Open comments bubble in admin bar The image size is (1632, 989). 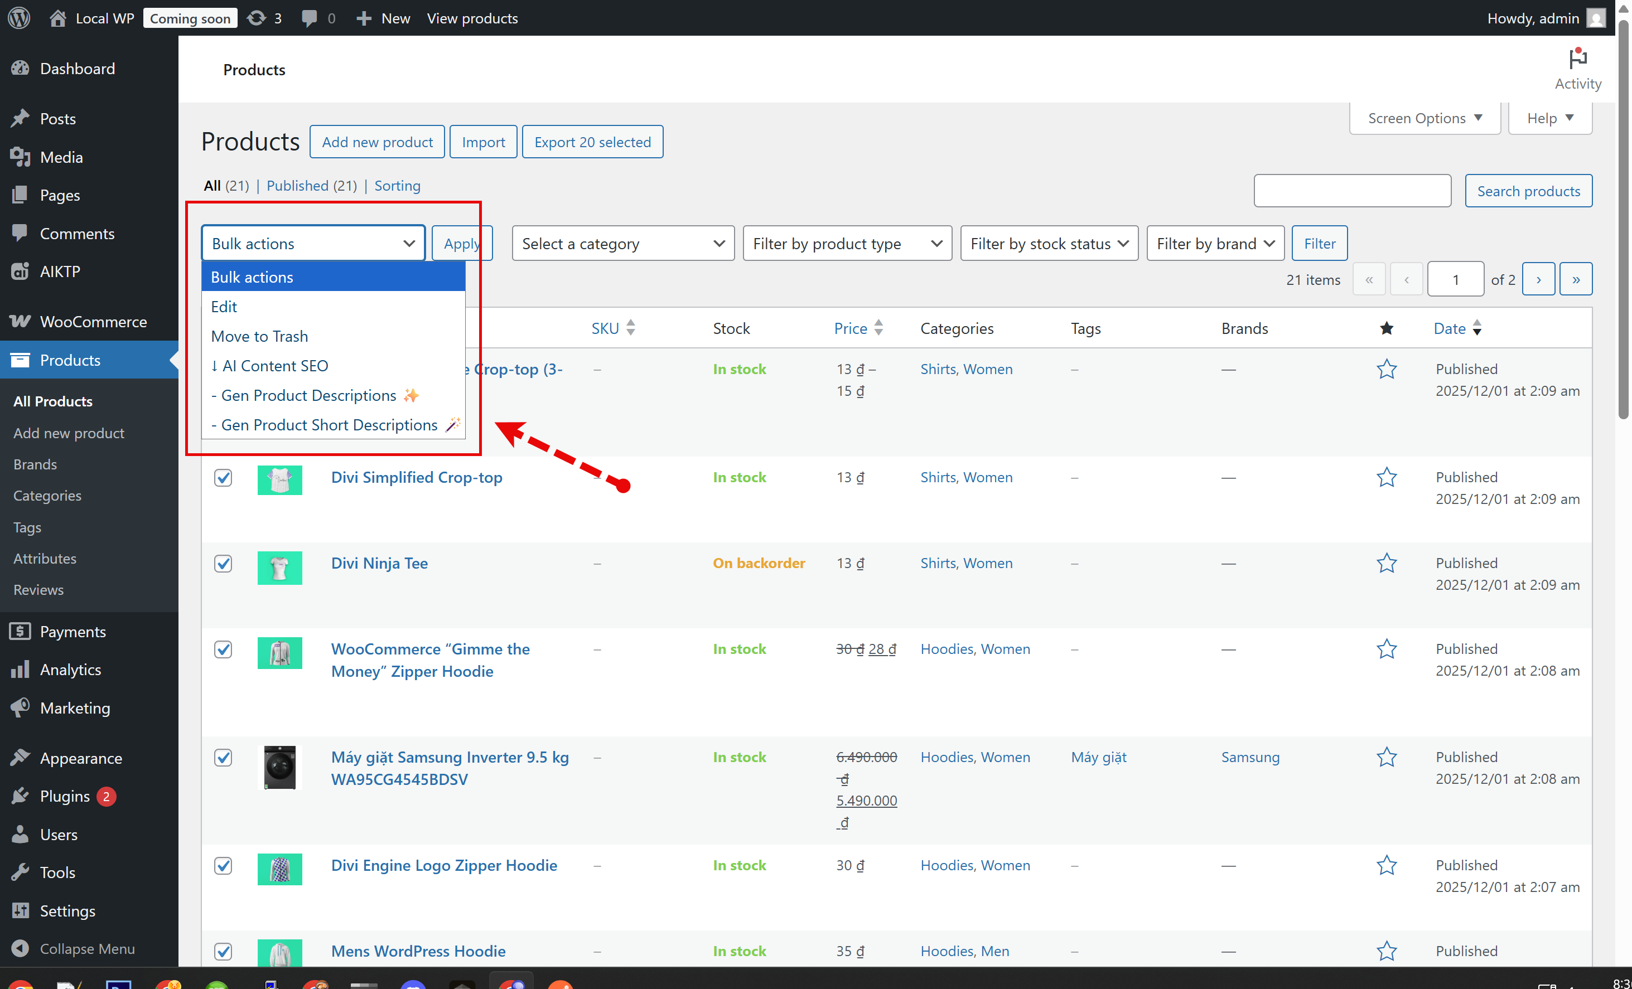(308, 18)
